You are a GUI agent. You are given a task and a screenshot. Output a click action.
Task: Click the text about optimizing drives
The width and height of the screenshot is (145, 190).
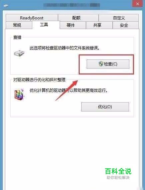(69, 90)
